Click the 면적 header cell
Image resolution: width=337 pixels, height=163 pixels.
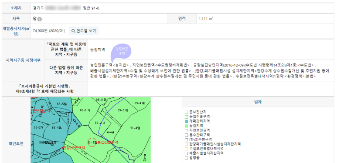(182, 19)
